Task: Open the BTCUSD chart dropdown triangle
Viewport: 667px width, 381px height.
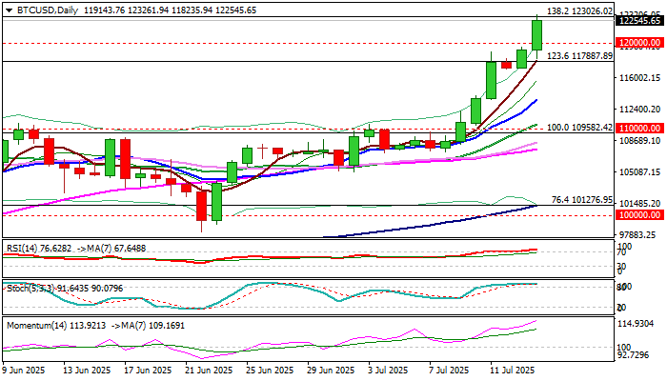Action: click(x=10, y=10)
